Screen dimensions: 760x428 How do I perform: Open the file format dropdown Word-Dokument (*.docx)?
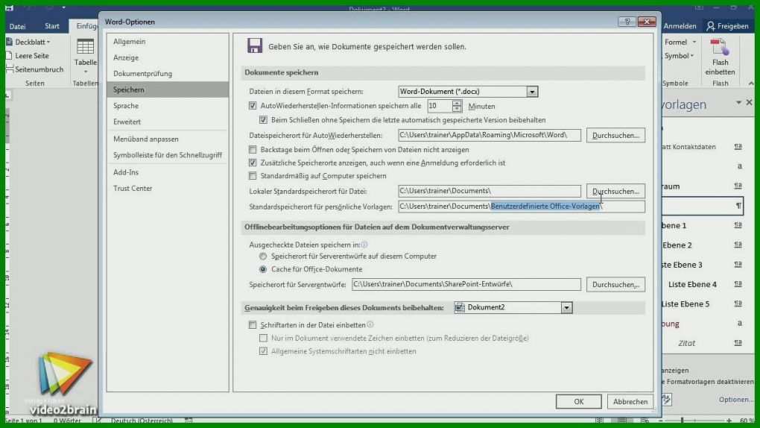(x=532, y=92)
